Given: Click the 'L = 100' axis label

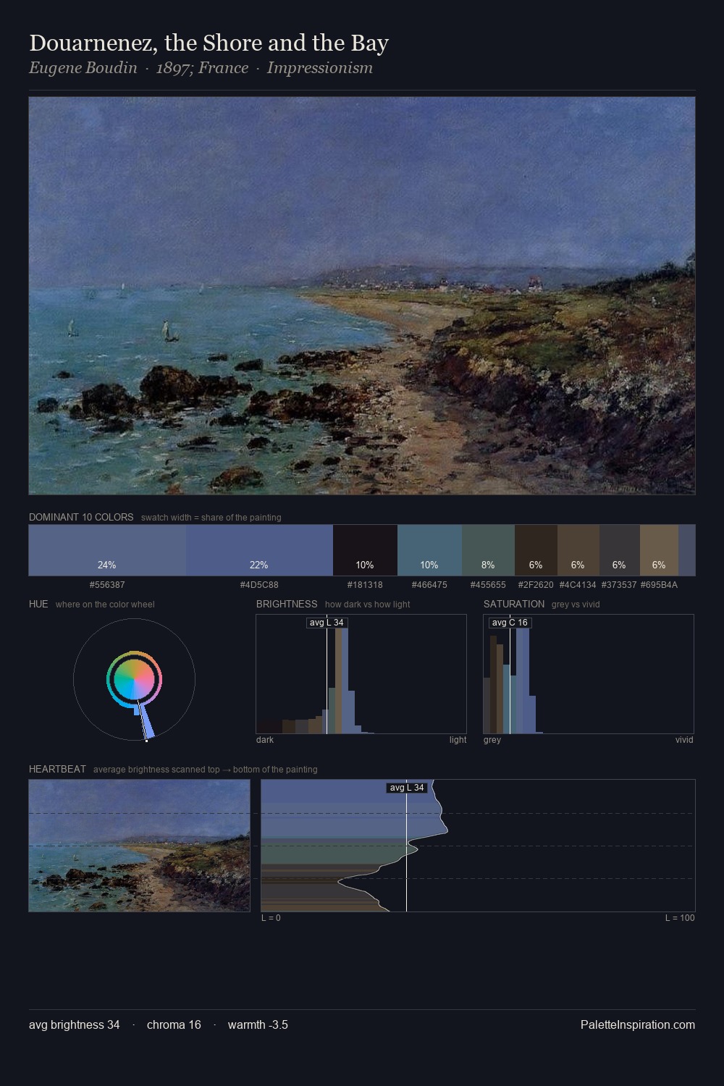Looking at the screenshot, I should [680, 918].
